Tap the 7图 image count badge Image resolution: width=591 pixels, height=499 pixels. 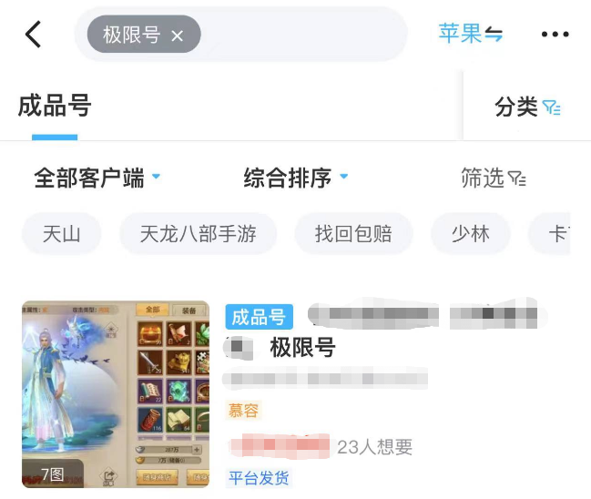(53, 474)
